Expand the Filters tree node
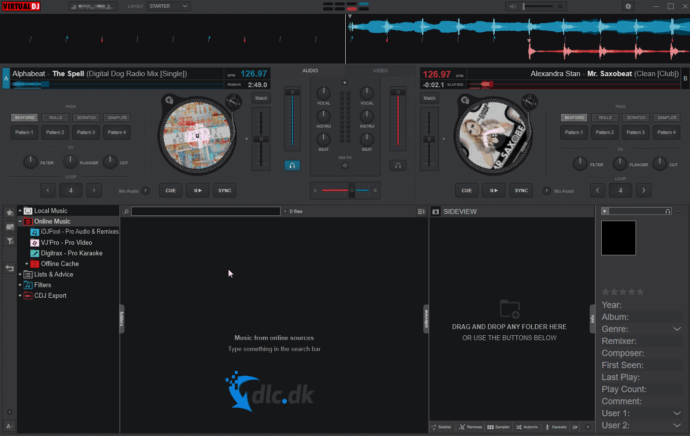 [20, 285]
